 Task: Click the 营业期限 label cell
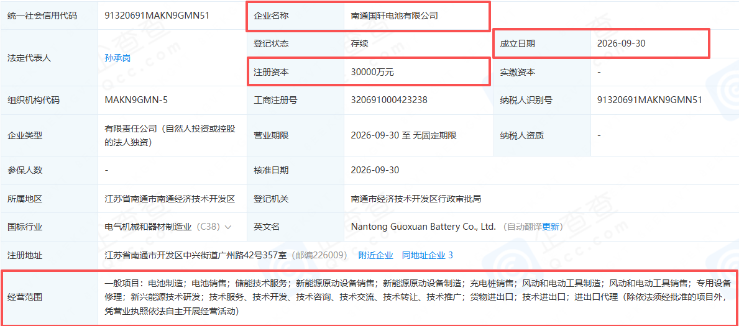click(295, 135)
